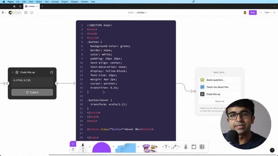
Task: Open stickers and washi tape tool
Action: pyautogui.click(x=150, y=148)
